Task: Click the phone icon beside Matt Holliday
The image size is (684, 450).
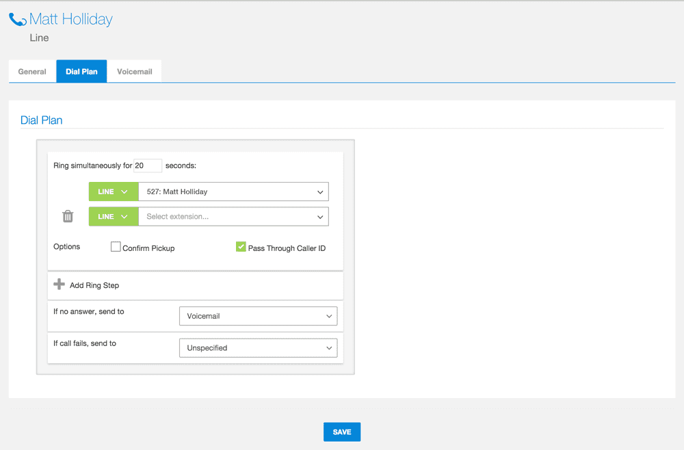Action: (18, 20)
